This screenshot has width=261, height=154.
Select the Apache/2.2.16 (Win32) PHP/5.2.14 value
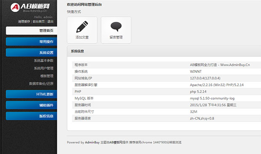(216, 85)
